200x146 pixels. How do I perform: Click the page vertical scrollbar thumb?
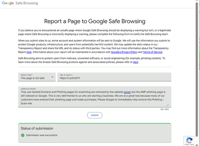tap(197, 69)
